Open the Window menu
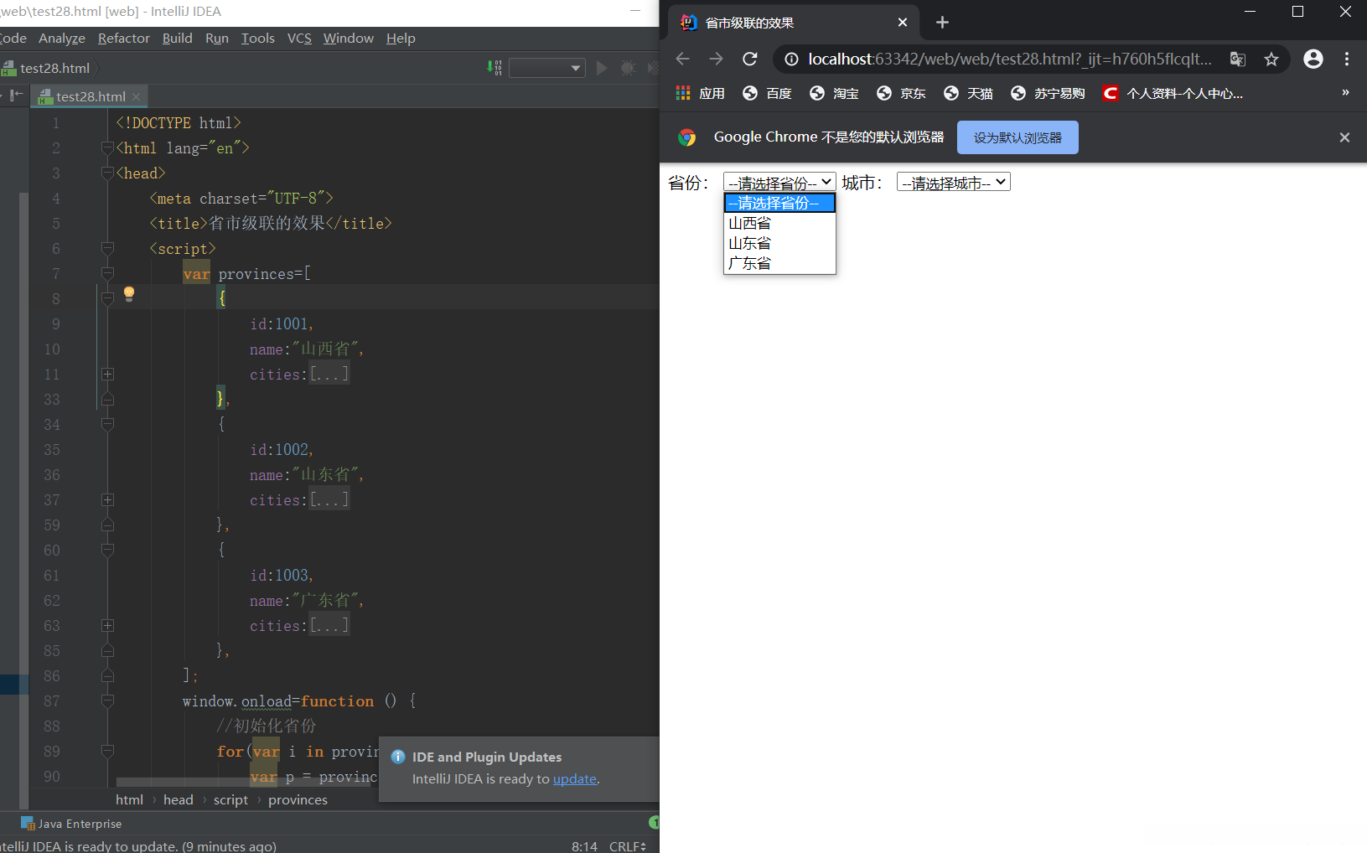Image resolution: width=1367 pixels, height=853 pixels. tap(349, 38)
